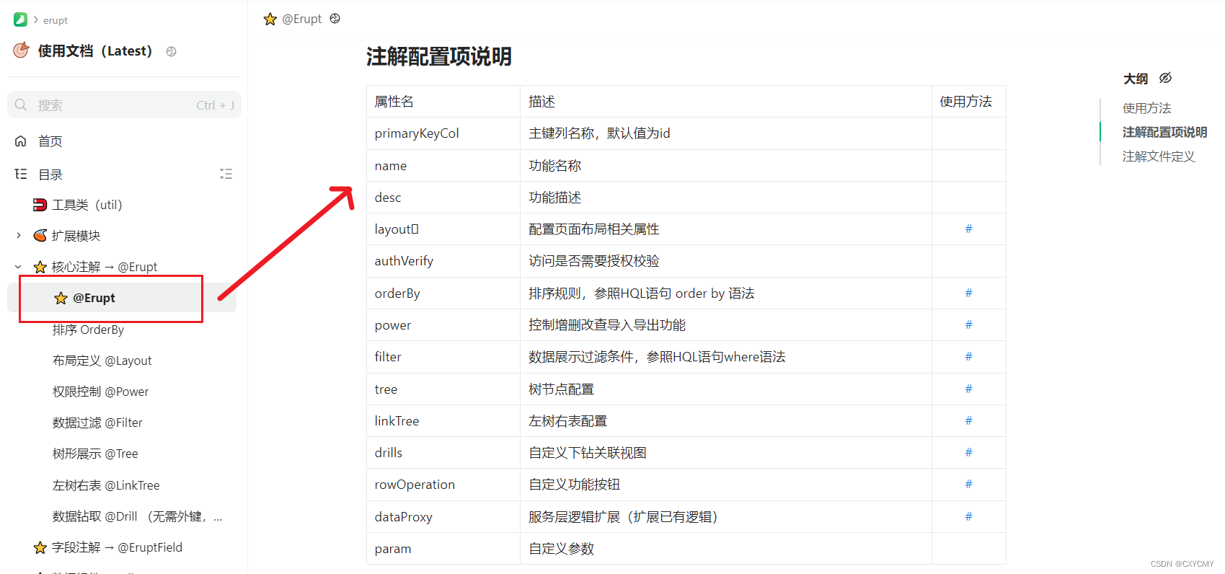This screenshot has height=574, width=1225.
Task: Jump to 注解文件定义 in the outline
Action: click(x=1159, y=156)
